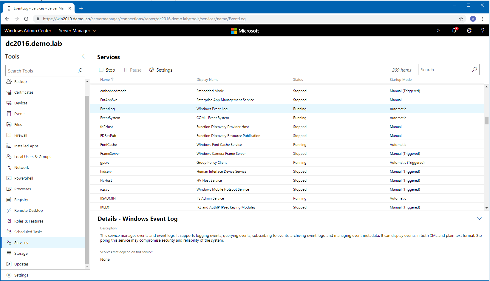Select the Roles & Features menu item
The height and width of the screenshot is (281, 490).
tap(29, 221)
